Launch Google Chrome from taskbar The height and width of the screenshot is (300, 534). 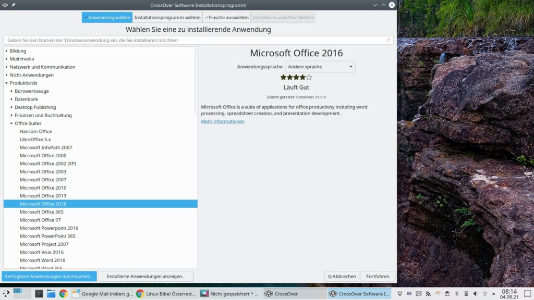[63, 294]
